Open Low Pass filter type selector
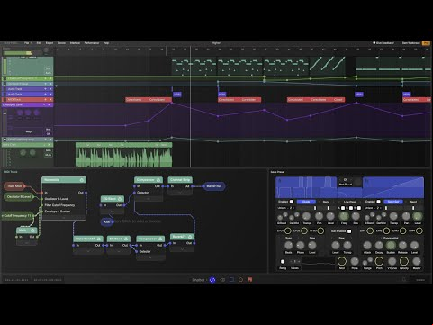433x325 pixels. tap(349, 202)
